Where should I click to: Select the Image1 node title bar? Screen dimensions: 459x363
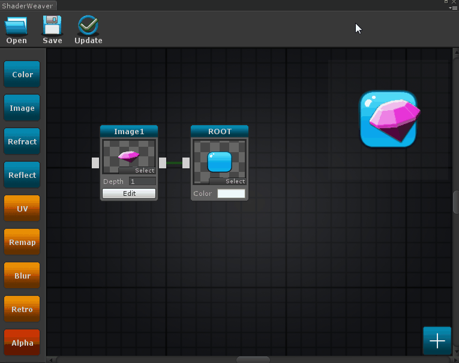[129, 132]
